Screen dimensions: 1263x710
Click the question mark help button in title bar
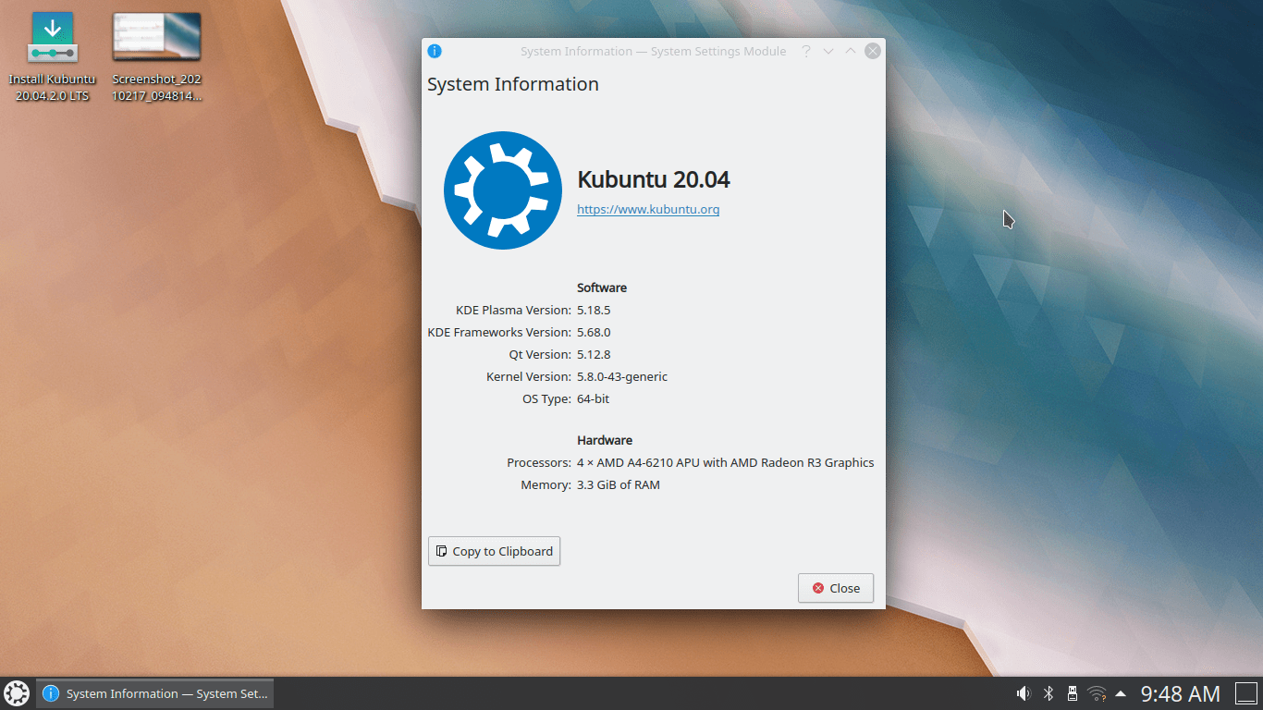tap(806, 51)
